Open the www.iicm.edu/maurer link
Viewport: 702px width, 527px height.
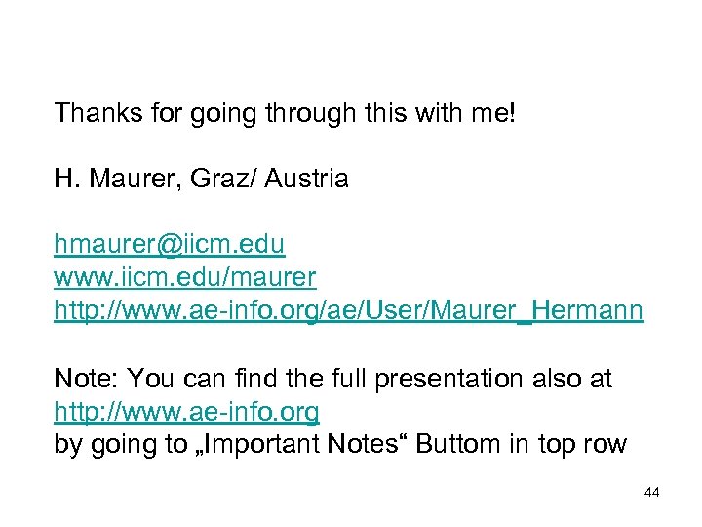[x=185, y=278]
